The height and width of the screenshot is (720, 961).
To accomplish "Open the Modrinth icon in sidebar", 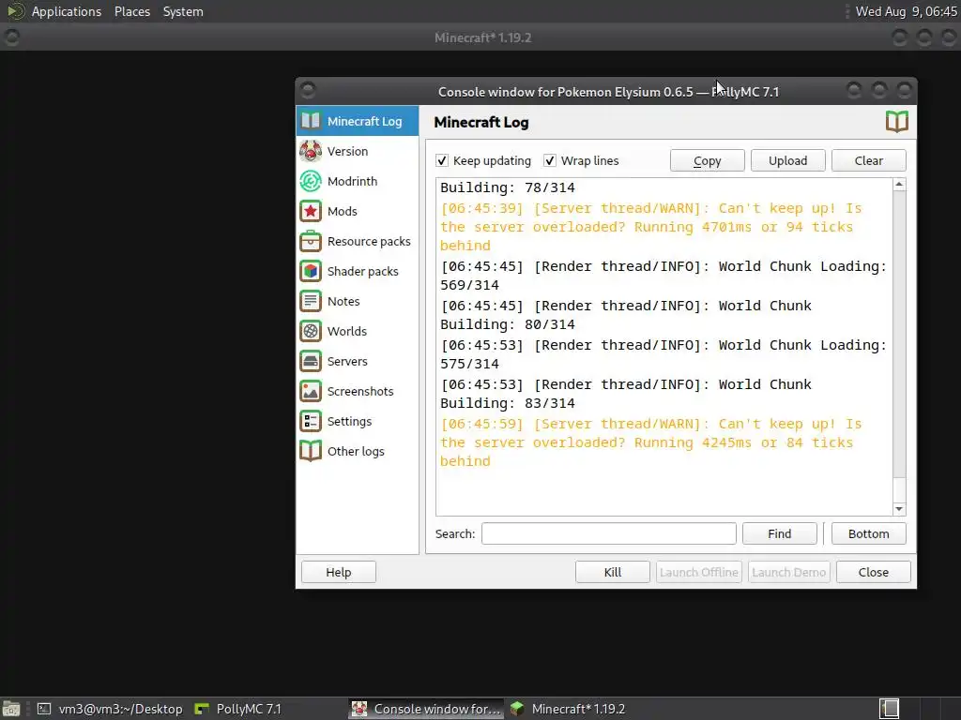I will coord(311,181).
